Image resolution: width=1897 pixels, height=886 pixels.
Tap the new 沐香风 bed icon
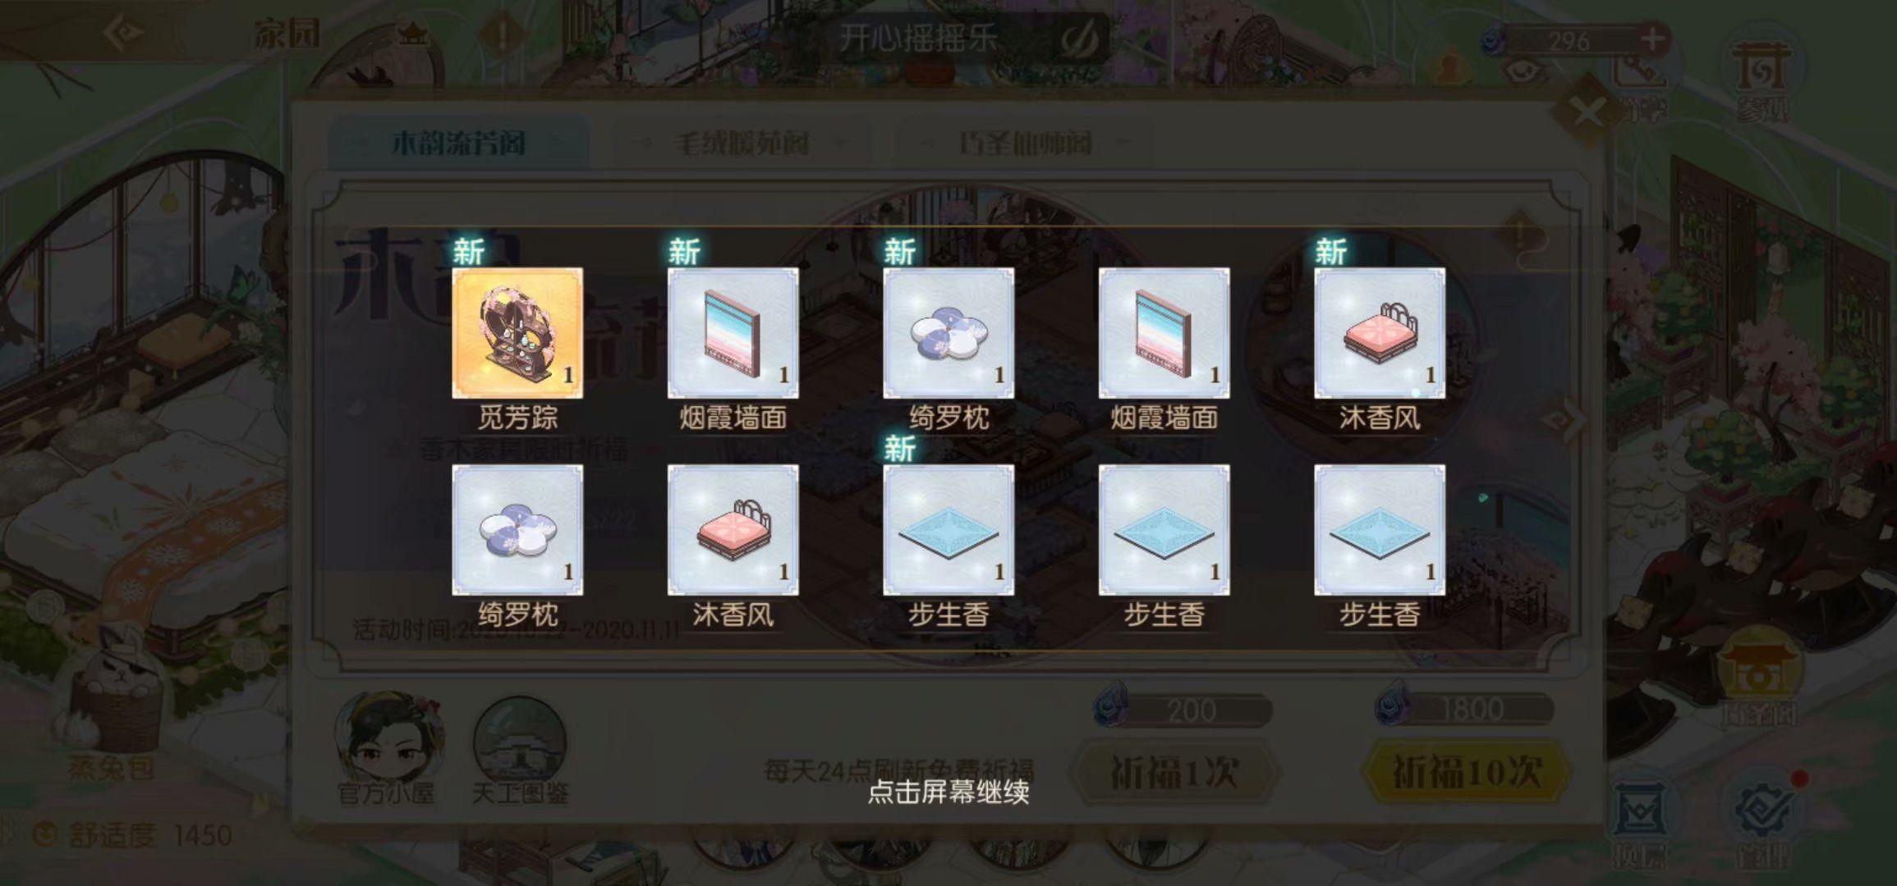click(x=1380, y=333)
